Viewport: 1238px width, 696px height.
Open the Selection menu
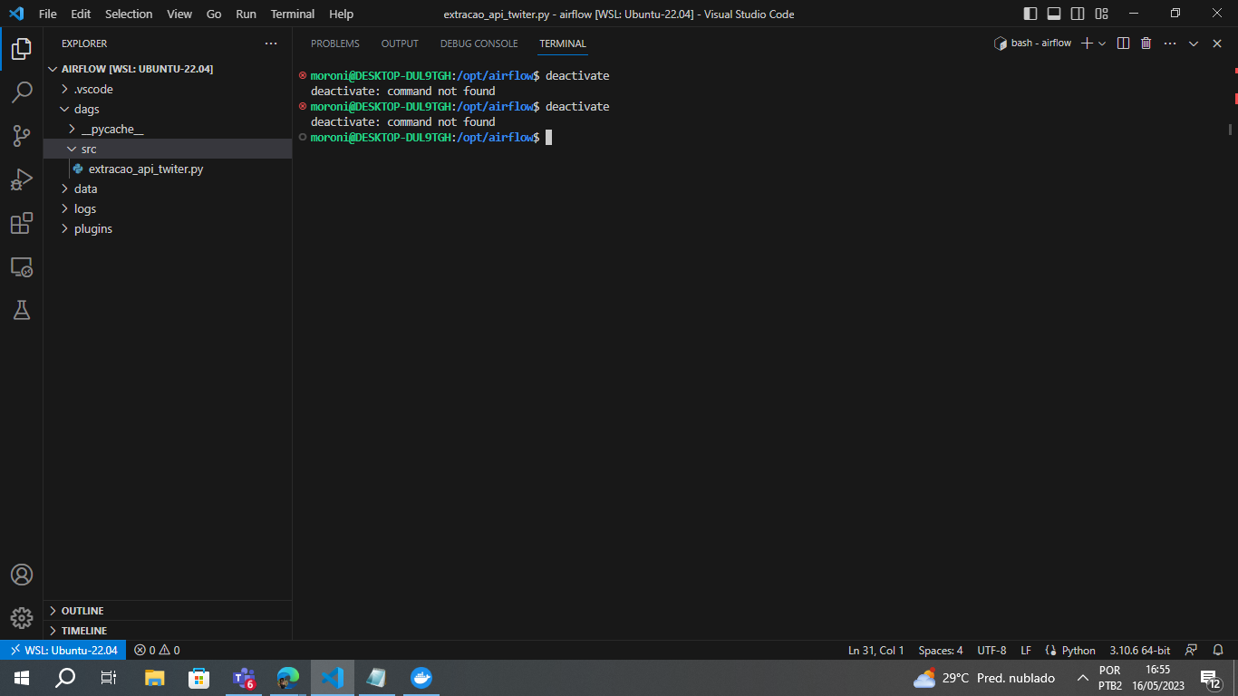coord(129,14)
